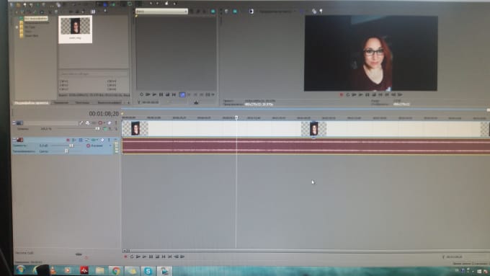Open VLC media player from the taskbar
The height and width of the screenshot is (276, 490).
(53, 270)
